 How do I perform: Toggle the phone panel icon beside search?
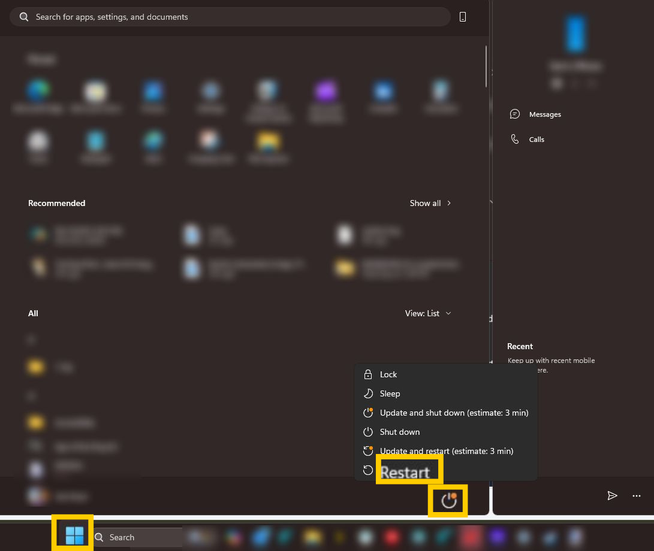(463, 17)
